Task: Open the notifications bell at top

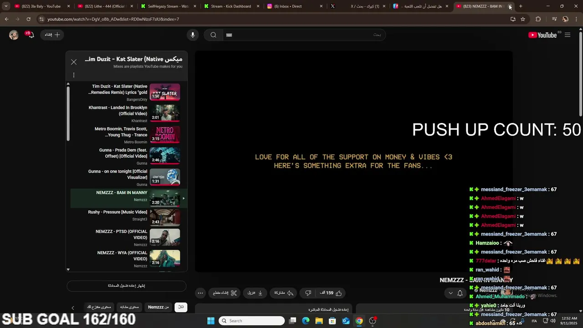Action: tap(30, 35)
